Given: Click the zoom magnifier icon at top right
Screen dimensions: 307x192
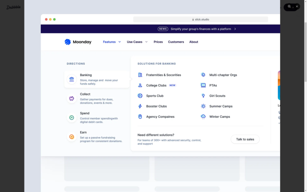Looking at the screenshot, I should 289,6.
